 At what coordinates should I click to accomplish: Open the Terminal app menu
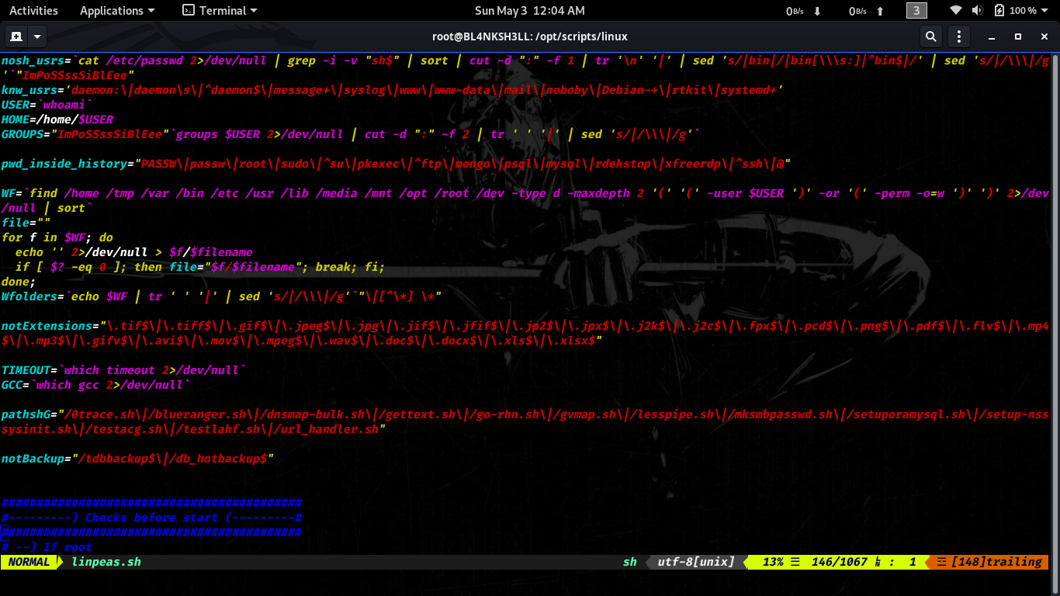[220, 11]
